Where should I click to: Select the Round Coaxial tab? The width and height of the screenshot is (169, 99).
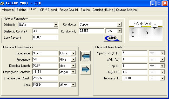[69, 10]
